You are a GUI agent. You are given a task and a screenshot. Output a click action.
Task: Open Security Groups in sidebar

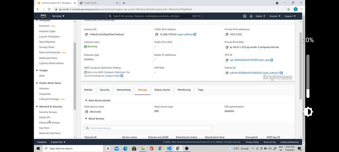pyautogui.click(x=48, y=112)
